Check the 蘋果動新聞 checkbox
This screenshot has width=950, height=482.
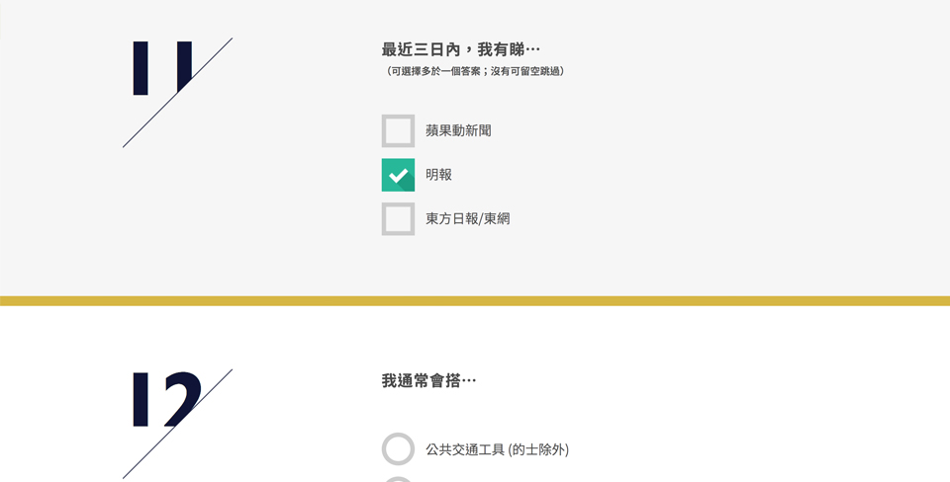[x=398, y=130]
